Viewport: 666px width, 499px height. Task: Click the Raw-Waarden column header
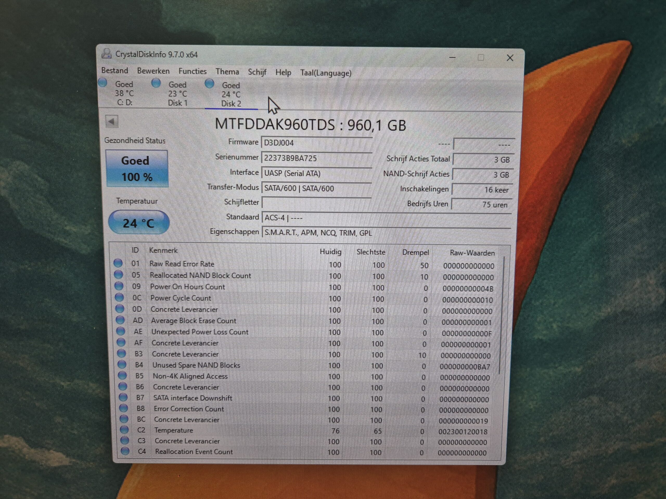[x=472, y=253]
